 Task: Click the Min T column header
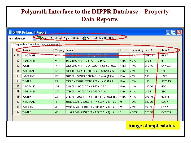tap(153, 50)
